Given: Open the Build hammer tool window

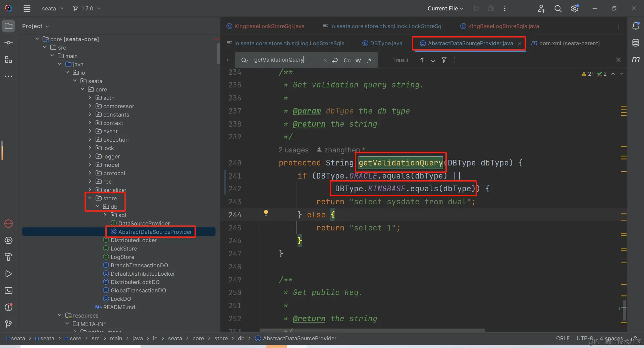Looking at the screenshot, I should pos(9,257).
